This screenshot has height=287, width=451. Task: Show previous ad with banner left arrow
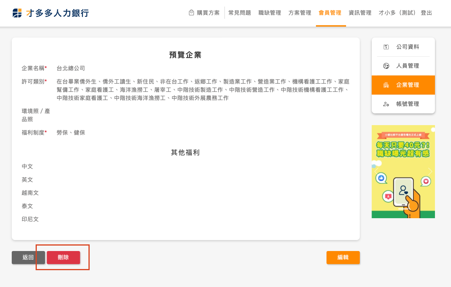point(375,171)
